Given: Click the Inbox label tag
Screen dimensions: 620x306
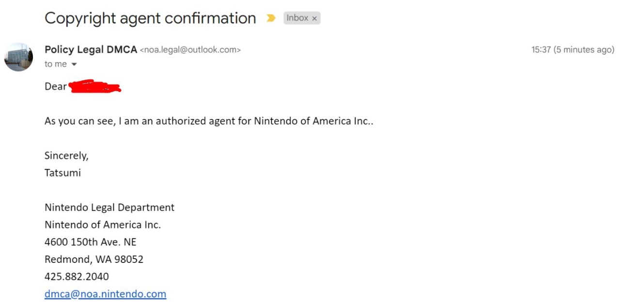Looking at the screenshot, I should [297, 18].
